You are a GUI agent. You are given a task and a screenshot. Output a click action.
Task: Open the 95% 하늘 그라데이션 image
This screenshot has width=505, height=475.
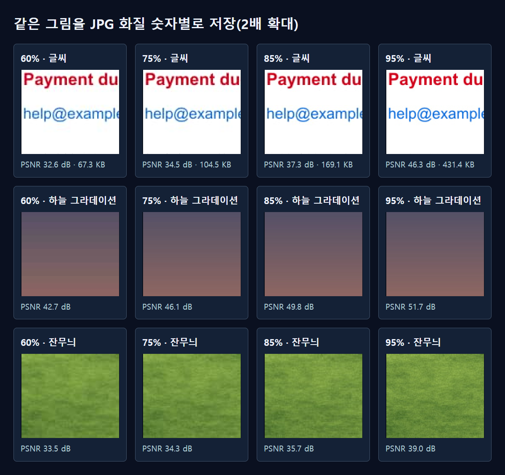[x=435, y=254]
